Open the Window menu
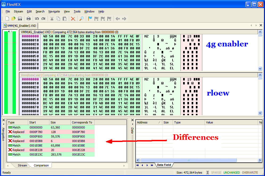265x176 pixels. [89, 11]
